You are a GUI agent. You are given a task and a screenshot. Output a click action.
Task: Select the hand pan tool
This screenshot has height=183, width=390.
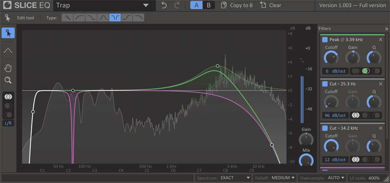pos(8,68)
